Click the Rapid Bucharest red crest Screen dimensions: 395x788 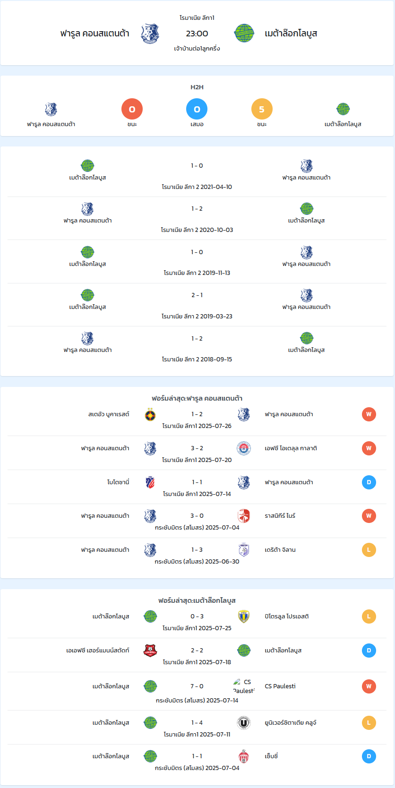point(244,516)
